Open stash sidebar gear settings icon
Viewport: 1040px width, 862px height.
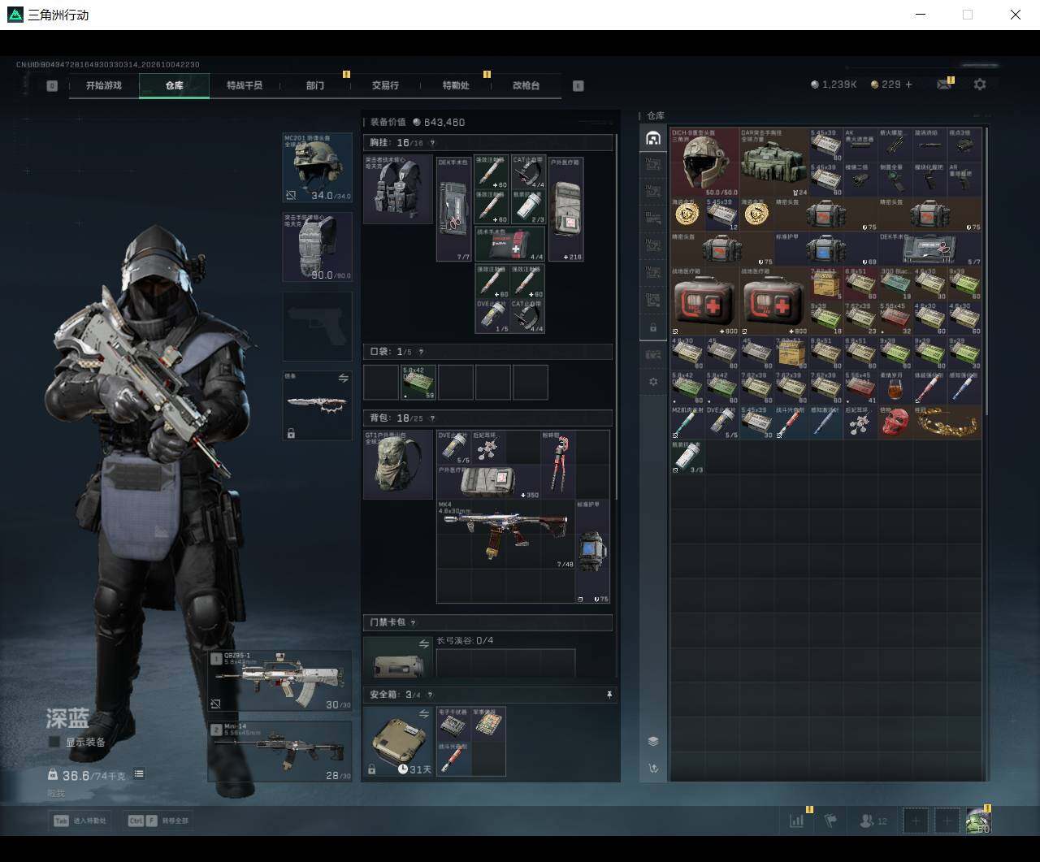coord(653,382)
